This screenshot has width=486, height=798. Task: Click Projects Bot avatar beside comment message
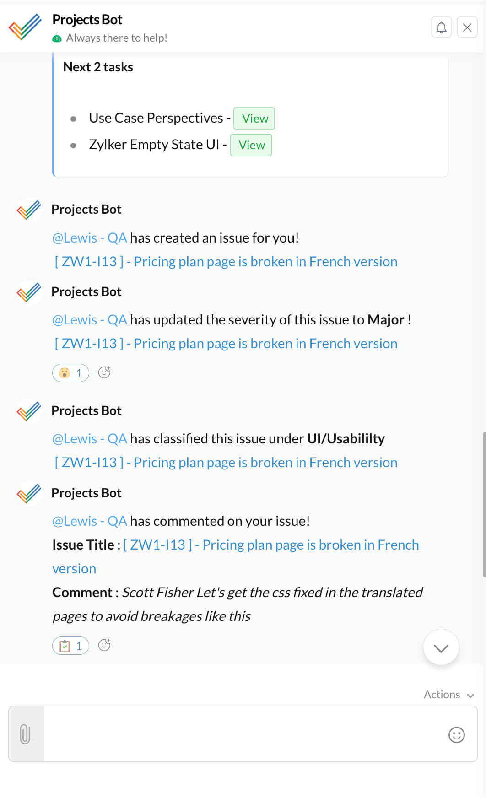tap(29, 493)
